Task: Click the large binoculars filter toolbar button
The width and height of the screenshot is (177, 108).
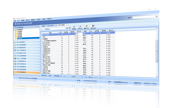Action: coord(74,27)
